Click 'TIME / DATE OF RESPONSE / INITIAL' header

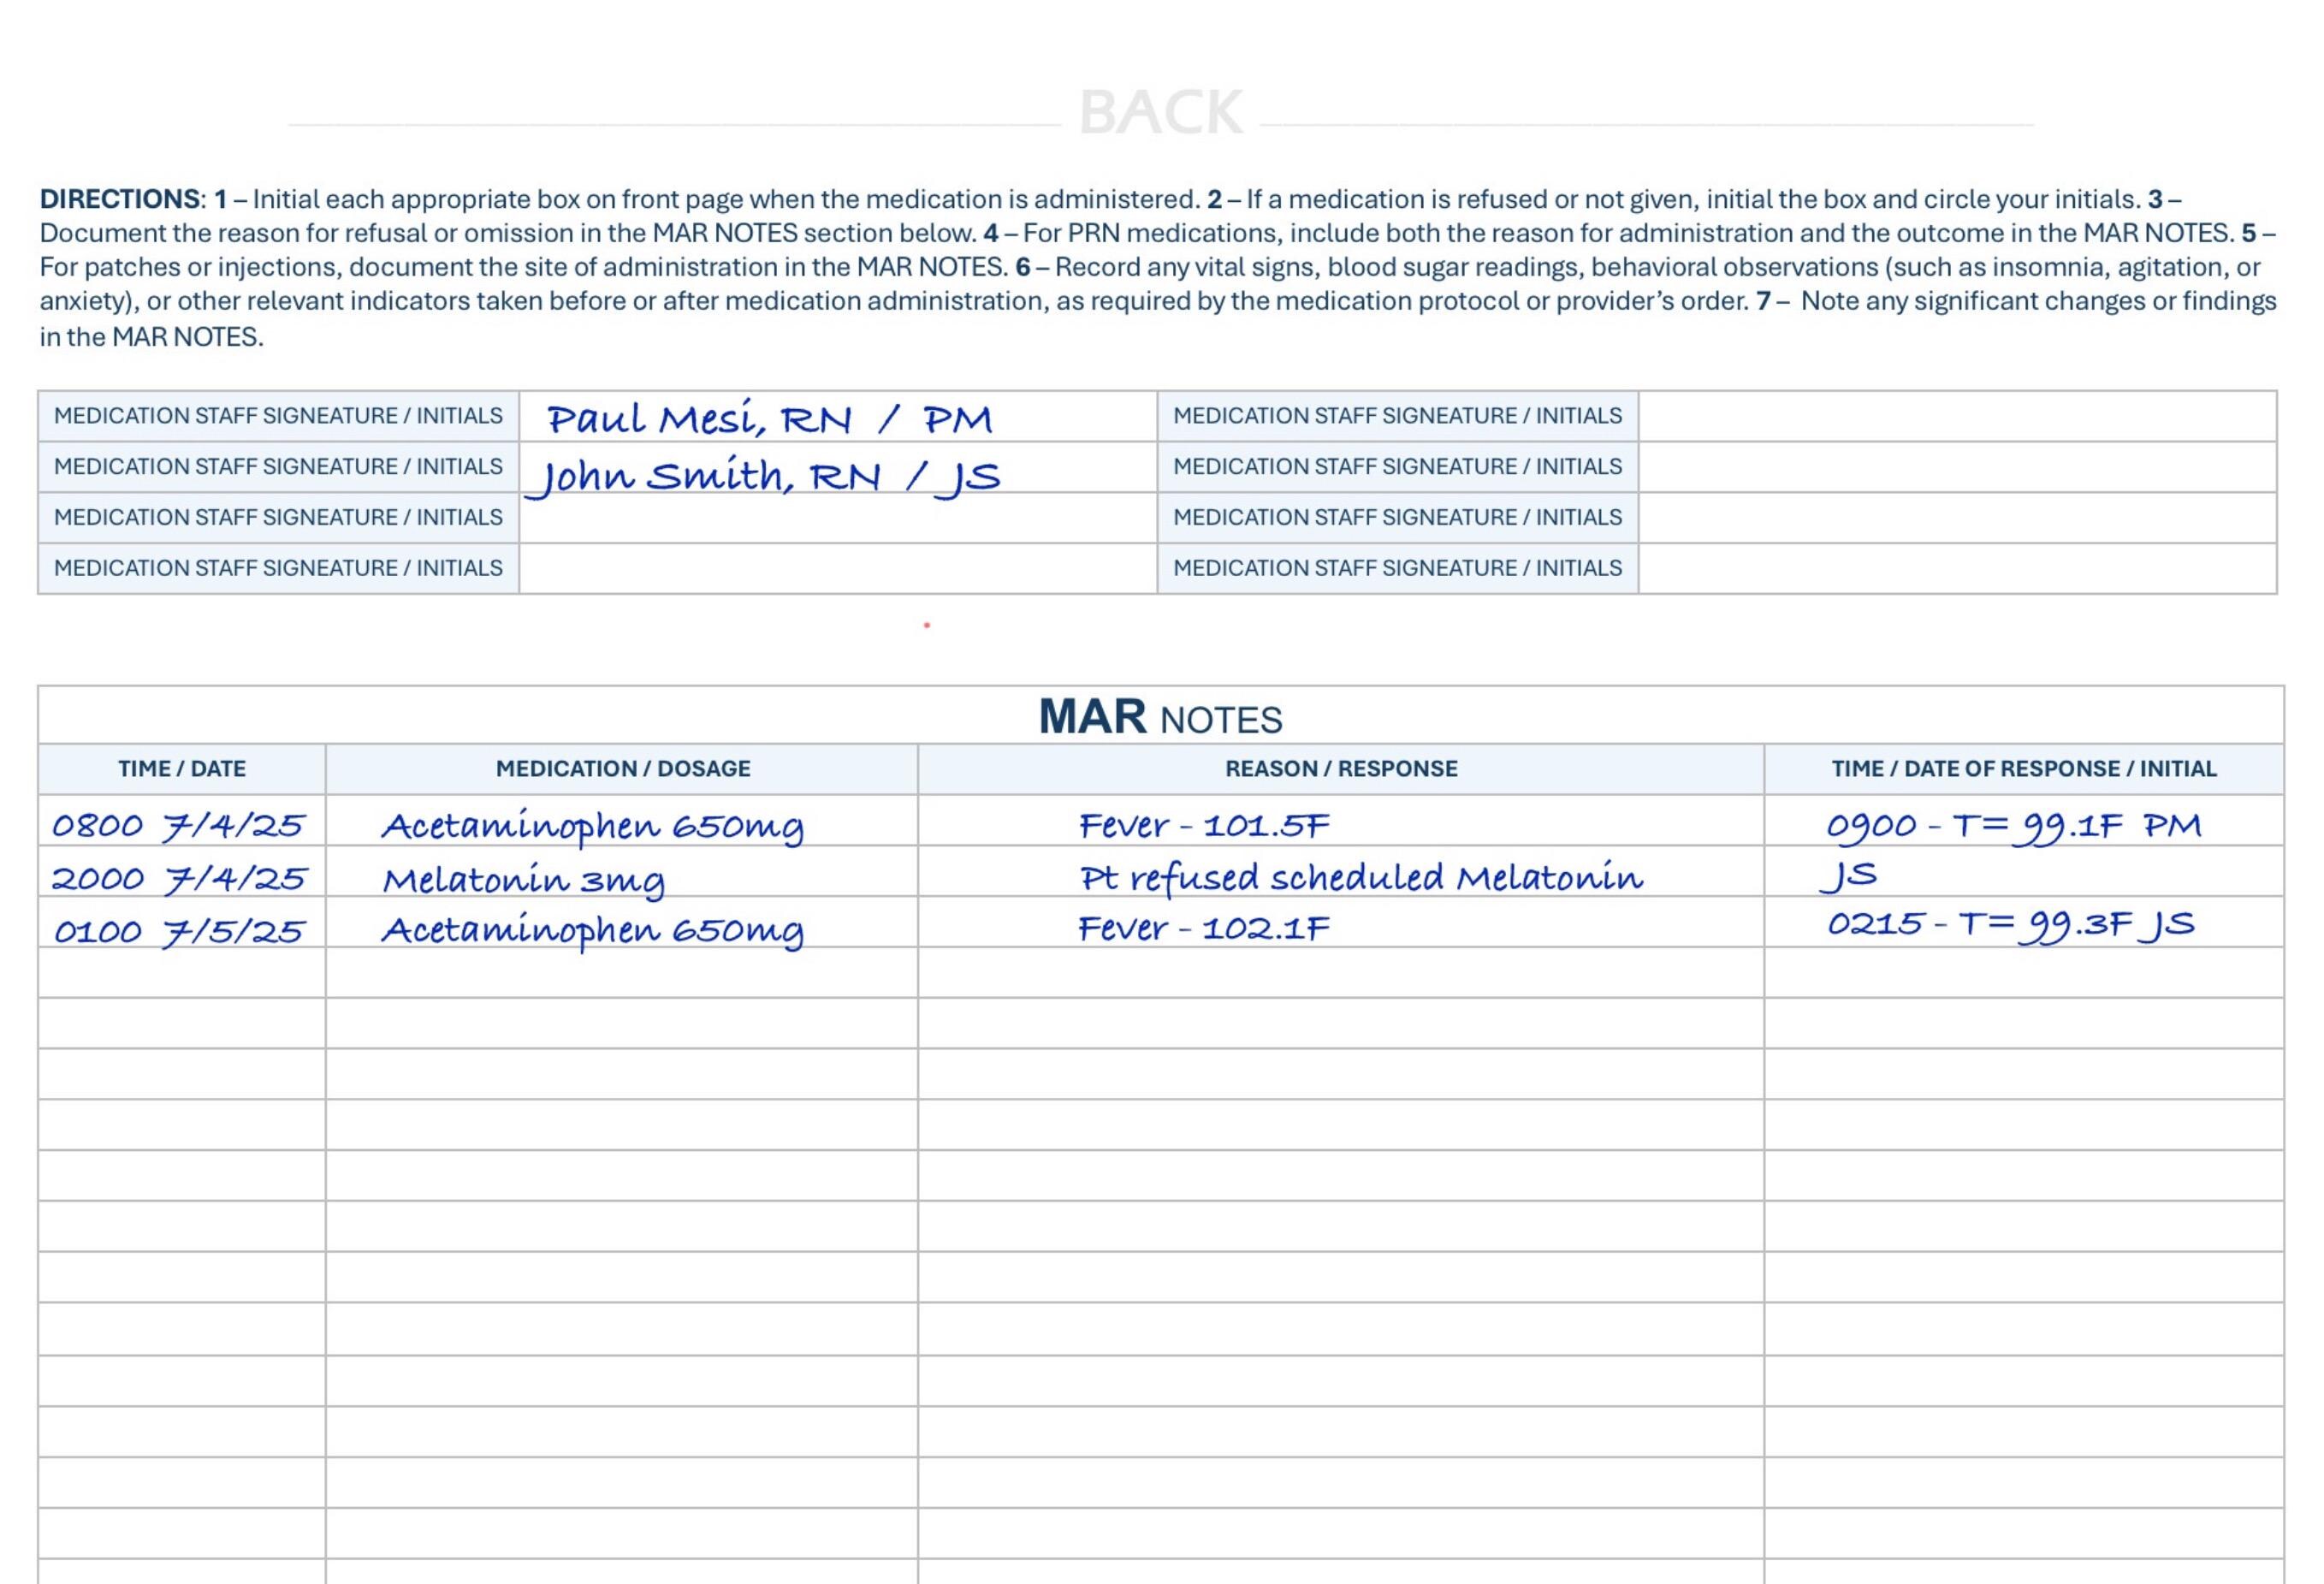point(2024,769)
